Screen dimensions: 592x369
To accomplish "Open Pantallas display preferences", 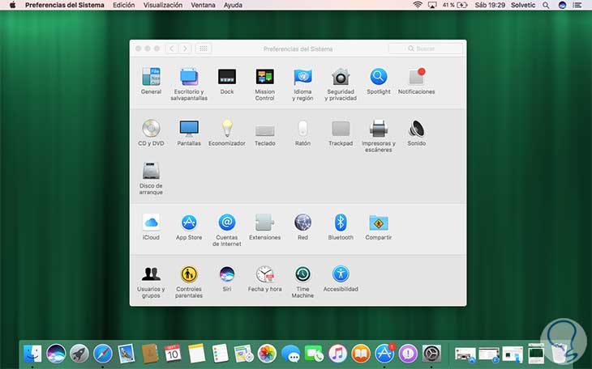I will [x=189, y=129].
